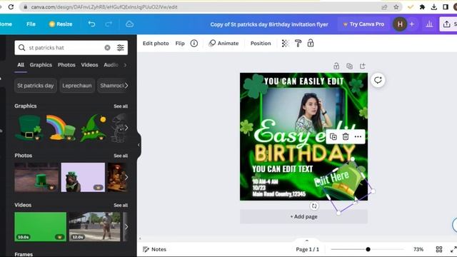The width and height of the screenshot is (457, 257).
Task: Open the File menu
Action: pos(31,24)
